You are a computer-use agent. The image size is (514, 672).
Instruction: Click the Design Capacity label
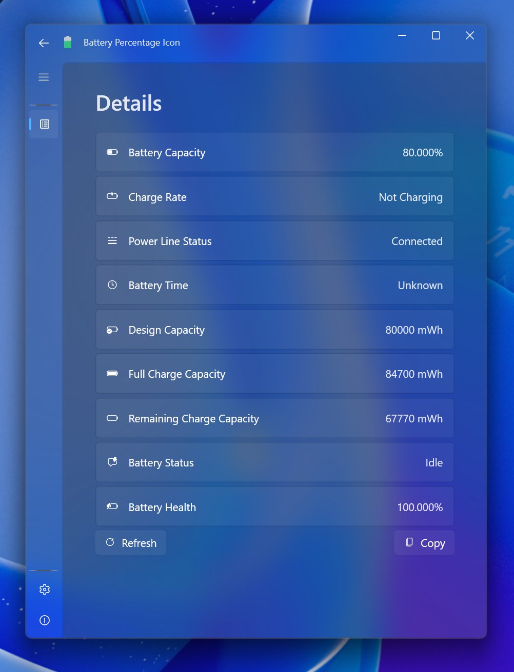(x=166, y=330)
